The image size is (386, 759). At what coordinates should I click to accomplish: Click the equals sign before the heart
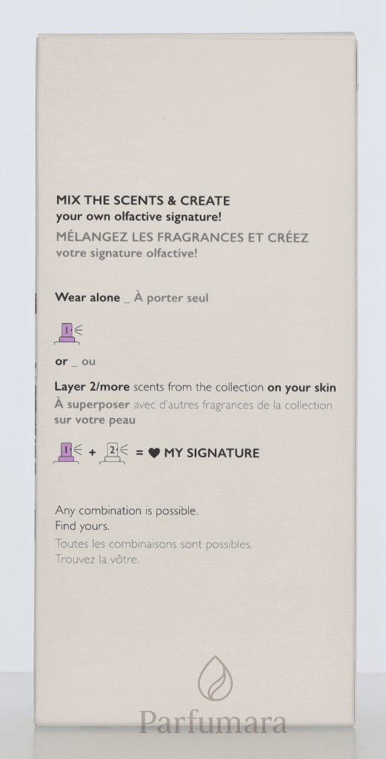click(x=139, y=454)
